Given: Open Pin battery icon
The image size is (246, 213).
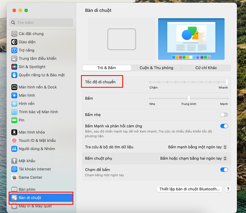Looking at the screenshot, I should coord(14,120).
